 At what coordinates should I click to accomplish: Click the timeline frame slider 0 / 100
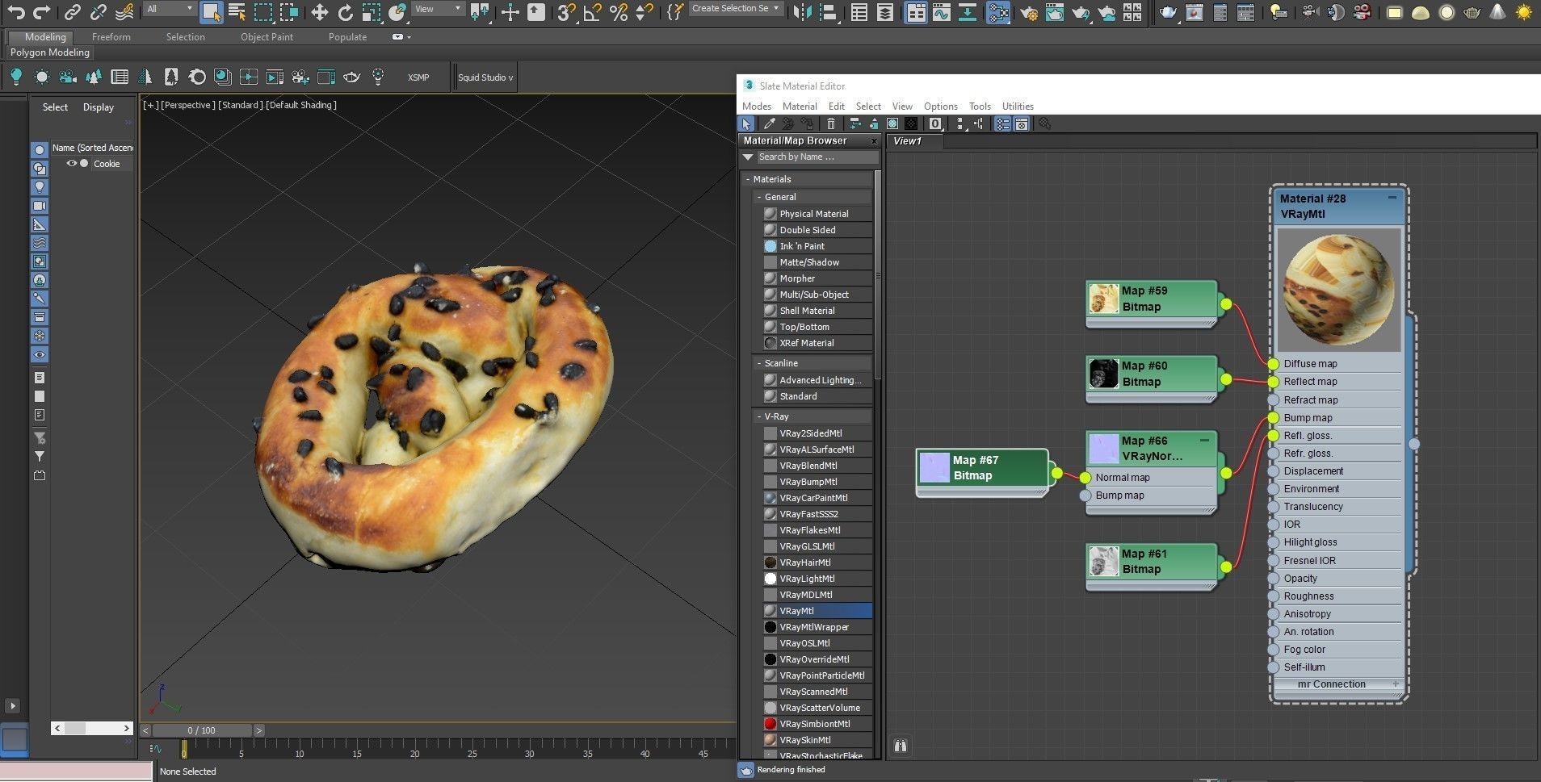(x=202, y=730)
